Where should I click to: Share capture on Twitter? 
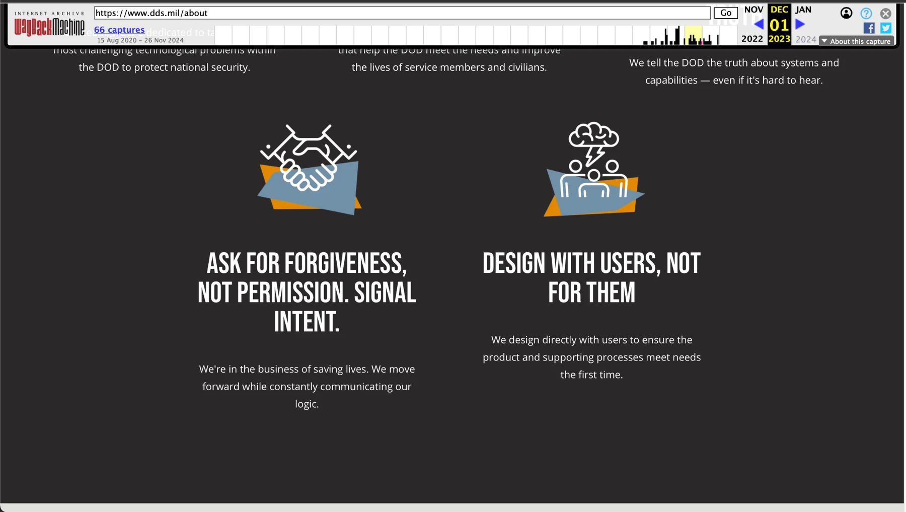click(886, 28)
